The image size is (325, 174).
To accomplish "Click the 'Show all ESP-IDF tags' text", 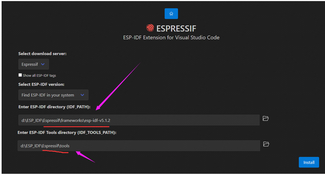I will [x=39, y=76].
